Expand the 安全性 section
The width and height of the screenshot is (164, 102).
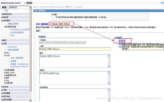[x=2, y=87]
